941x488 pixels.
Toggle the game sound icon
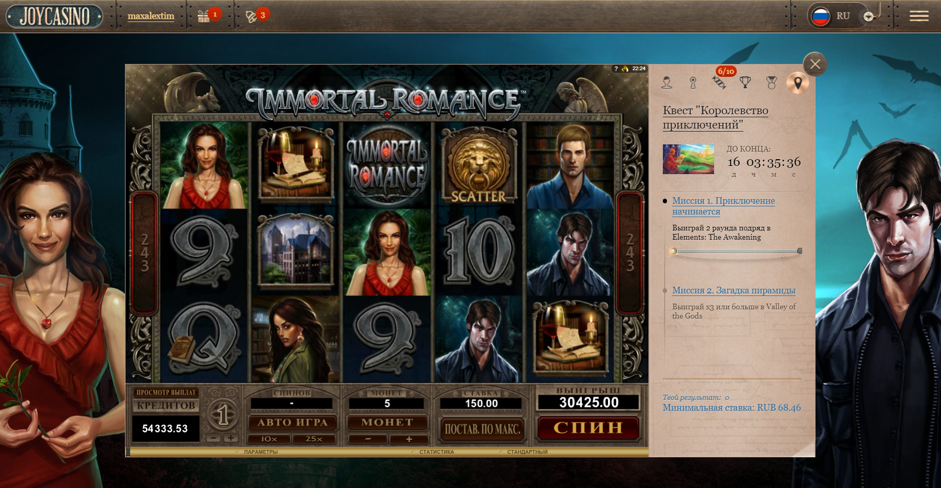(x=625, y=69)
